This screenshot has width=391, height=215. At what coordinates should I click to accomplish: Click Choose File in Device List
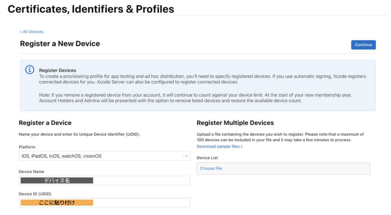pyautogui.click(x=211, y=168)
